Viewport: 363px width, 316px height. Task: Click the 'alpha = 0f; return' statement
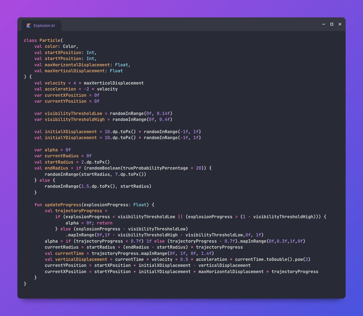[89, 223]
